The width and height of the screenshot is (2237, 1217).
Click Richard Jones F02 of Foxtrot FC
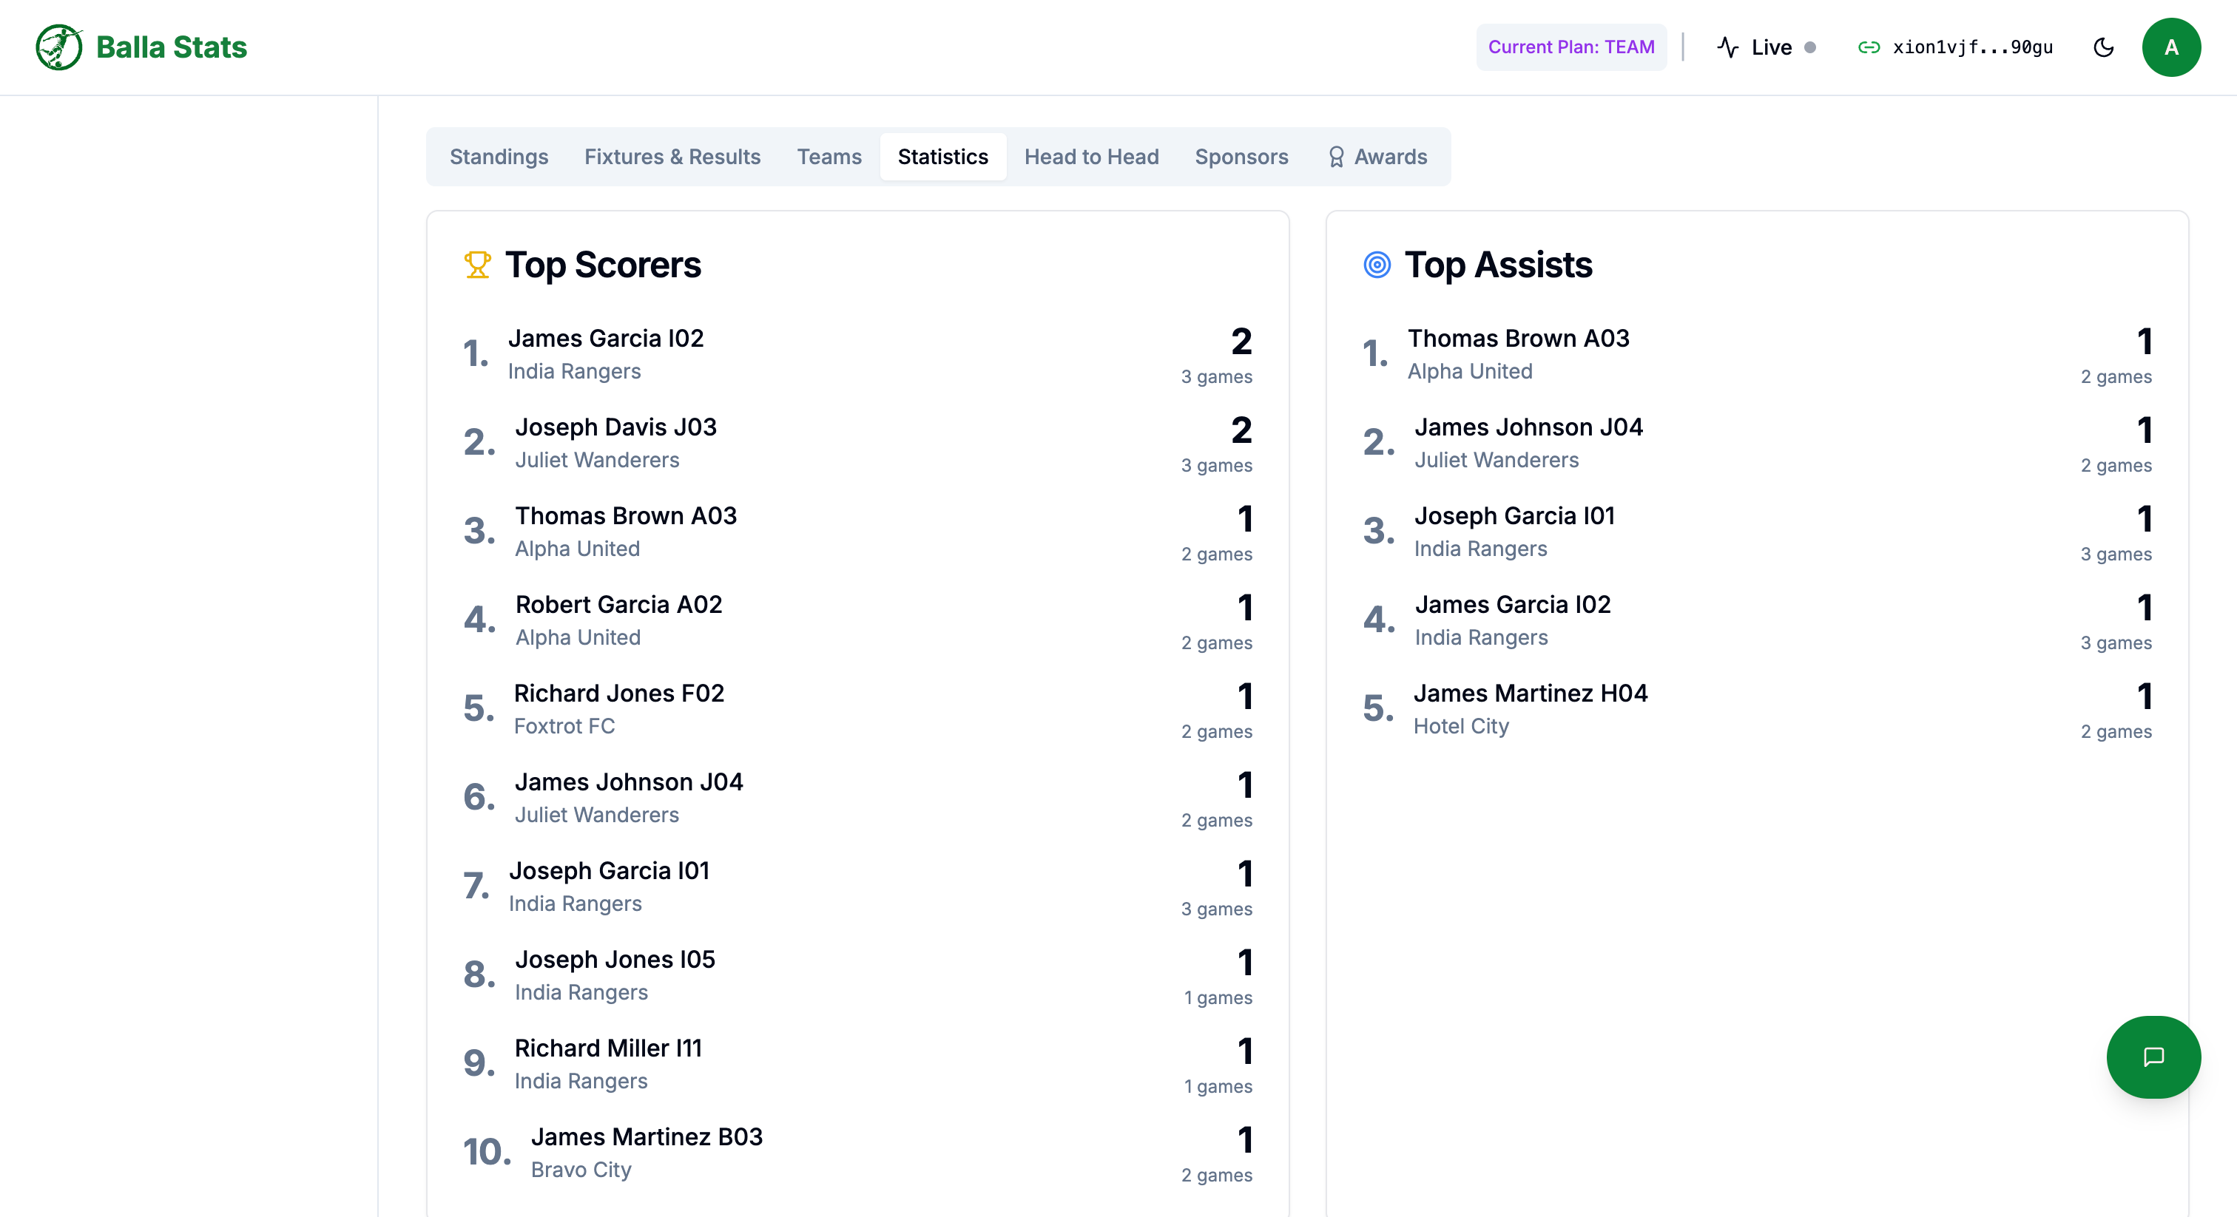(x=619, y=693)
